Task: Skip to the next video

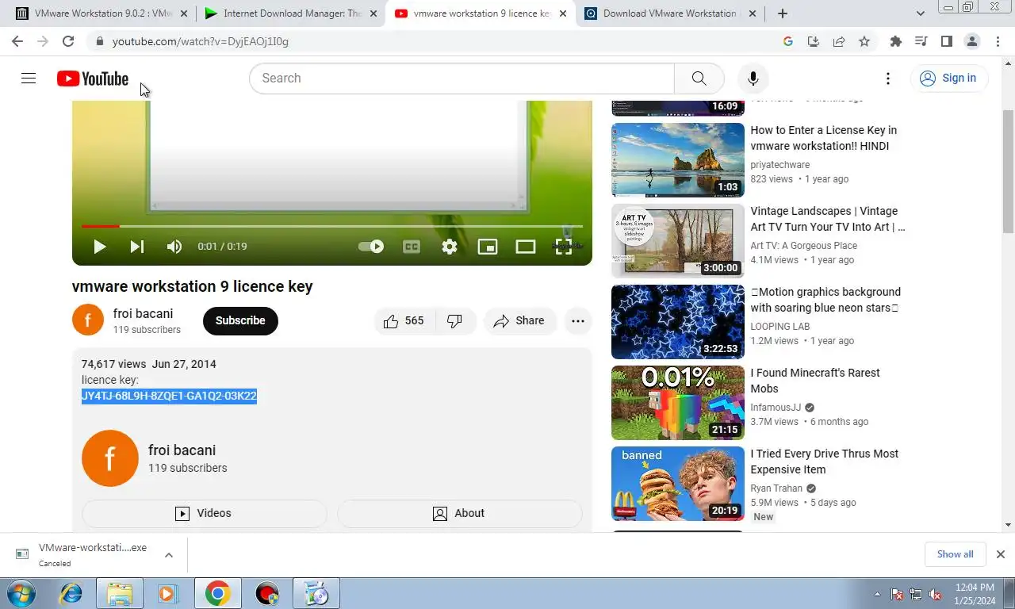Action: click(x=136, y=247)
